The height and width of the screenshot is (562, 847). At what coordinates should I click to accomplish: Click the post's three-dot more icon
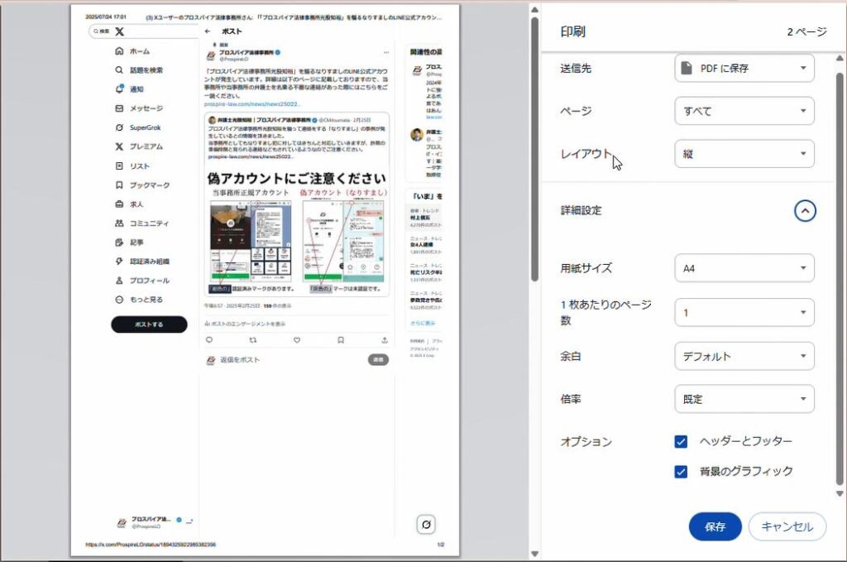(386, 53)
